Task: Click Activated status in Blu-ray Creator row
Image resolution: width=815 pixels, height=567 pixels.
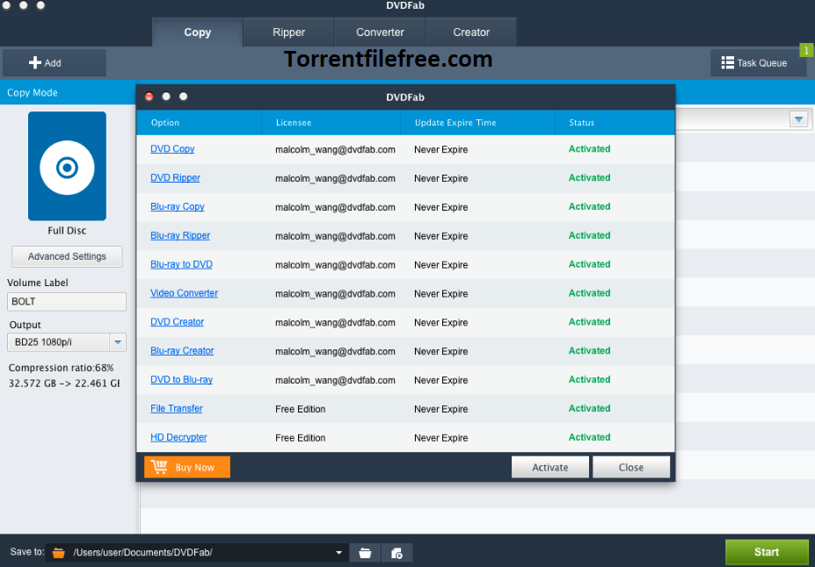Action: coord(589,351)
